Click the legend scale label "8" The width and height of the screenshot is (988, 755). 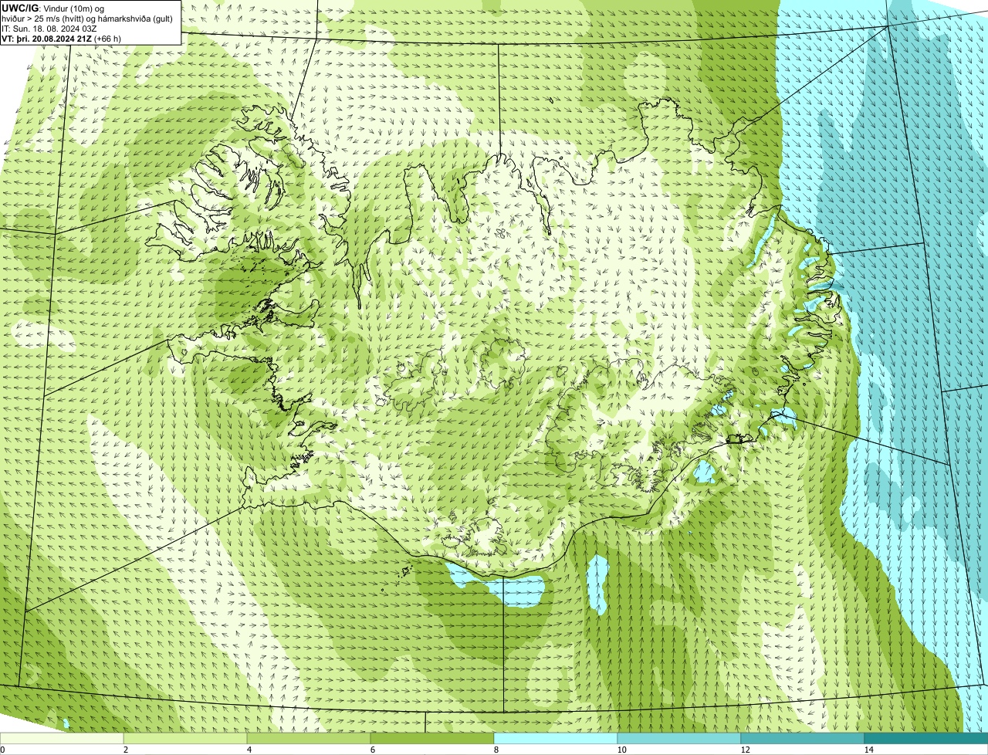click(496, 750)
